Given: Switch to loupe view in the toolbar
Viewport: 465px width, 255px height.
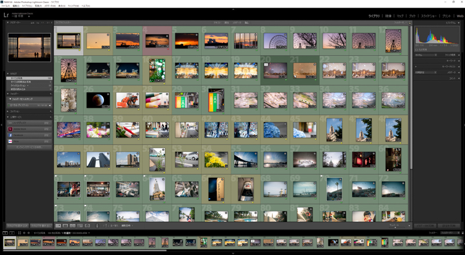Looking at the screenshot, I should [x=65, y=225].
